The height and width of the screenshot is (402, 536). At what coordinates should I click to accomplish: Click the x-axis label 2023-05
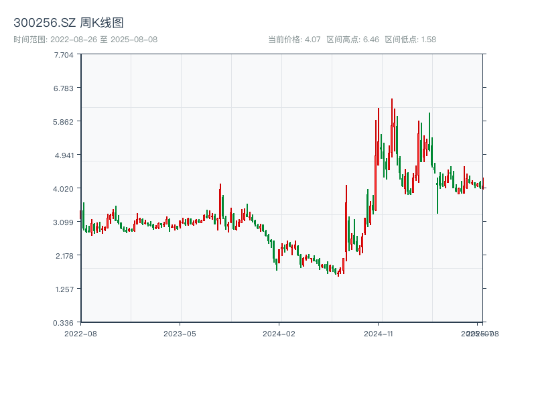(180, 334)
